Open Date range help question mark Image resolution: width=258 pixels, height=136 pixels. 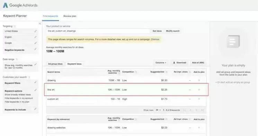(x=17, y=59)
